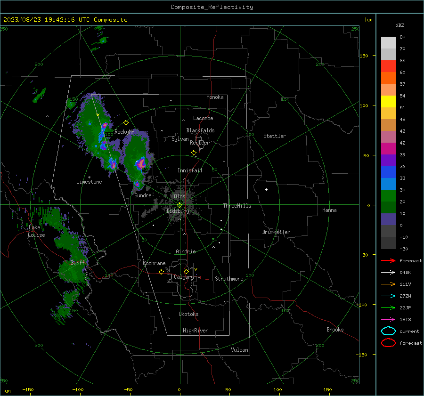Click the RedDeer city label

tap(200, 143)
